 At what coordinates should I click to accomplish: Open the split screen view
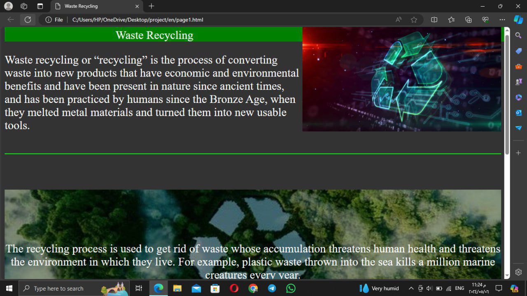click(434, 20)
